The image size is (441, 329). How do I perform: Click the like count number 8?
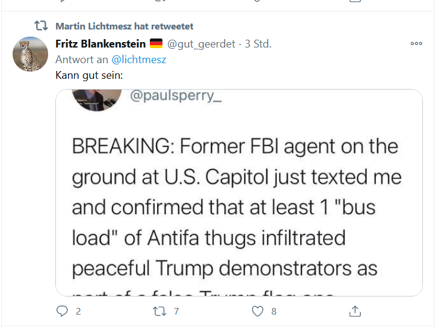274,312
